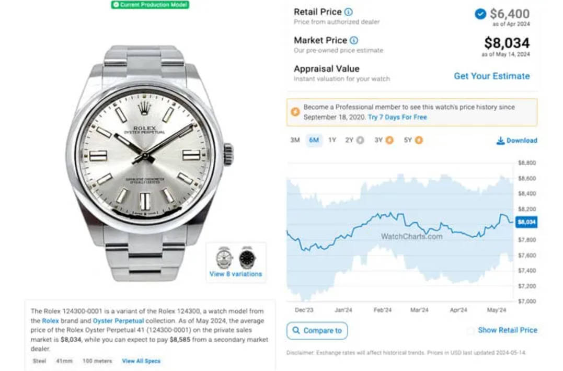The height and width of the screenshot is (371, 563).
Task: Click the Retail Price info icon
Action: (348, 12)
